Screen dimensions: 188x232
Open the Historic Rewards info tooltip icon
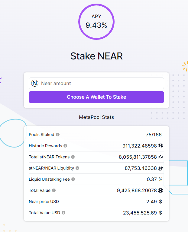pyautogui.click(x=65, y=146)
